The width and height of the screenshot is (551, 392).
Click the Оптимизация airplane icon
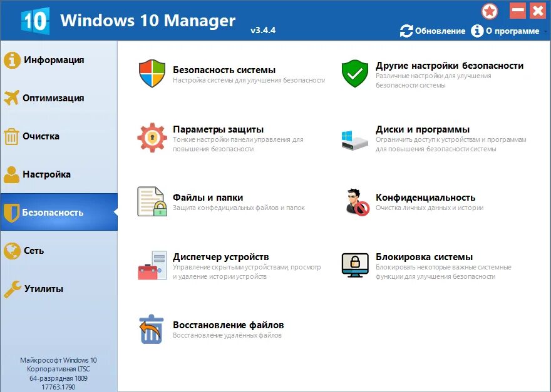pyautogui.click(x=12, y=98)
